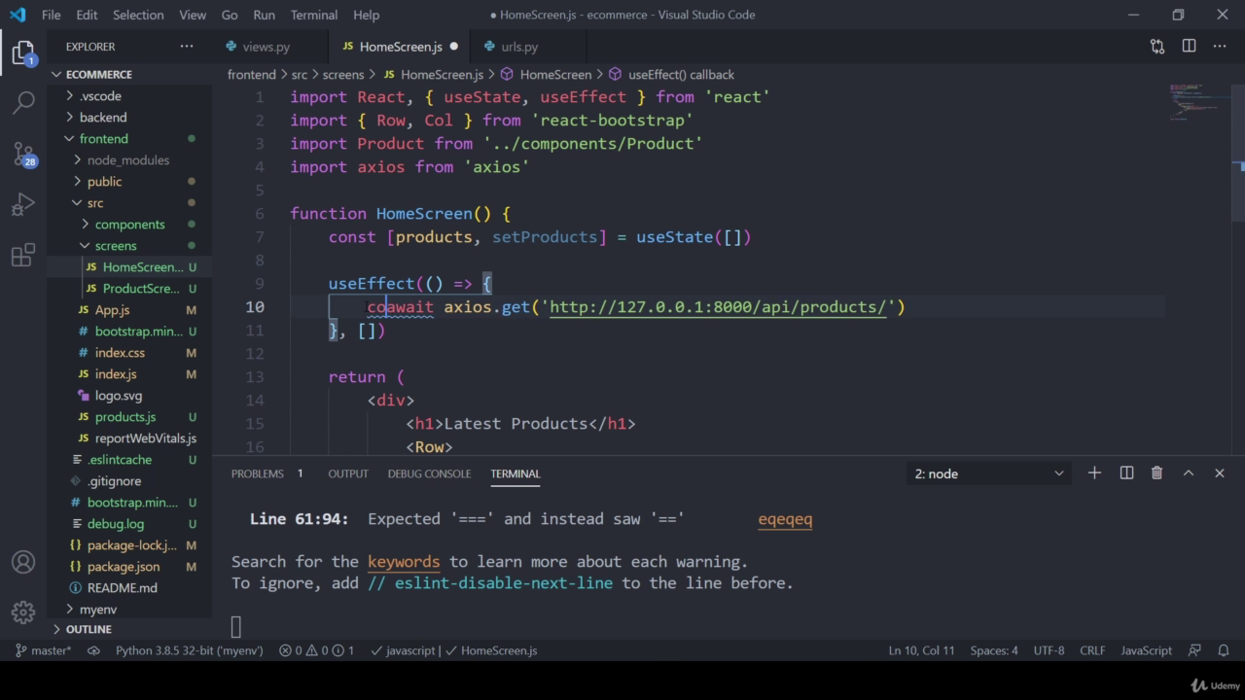Click the master branch status item
This screenshot has height=700, width=1245.
pyautogui.click(x=44, y=650)
